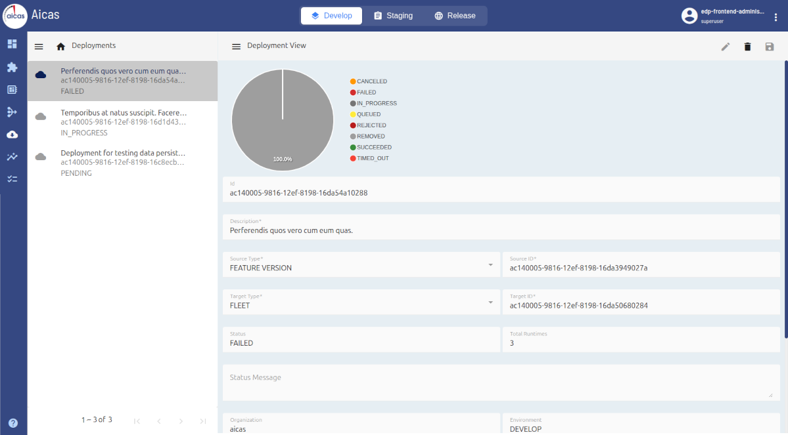Click the help question mark icon

(12, 423)
